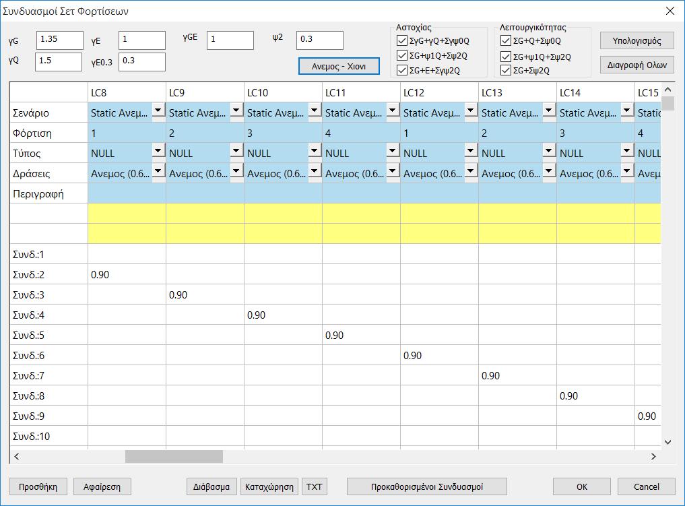Open Τύπος dropdown for LC9

(236, 151)
